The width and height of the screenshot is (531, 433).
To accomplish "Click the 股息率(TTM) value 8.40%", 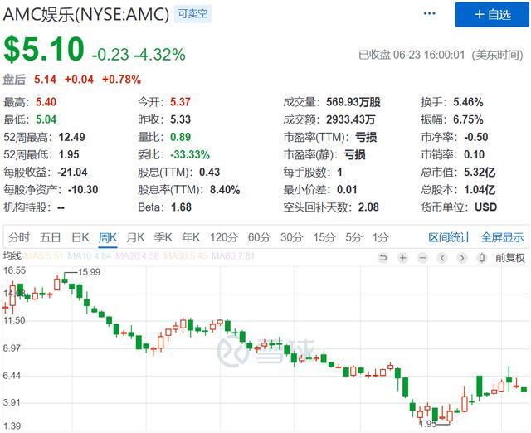I will click(225, 190).
